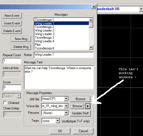Create a new message with New Msg
Image resolution: width=143 pixels, height=136 pixels.
pyautogui.click(x=21, y=39)
